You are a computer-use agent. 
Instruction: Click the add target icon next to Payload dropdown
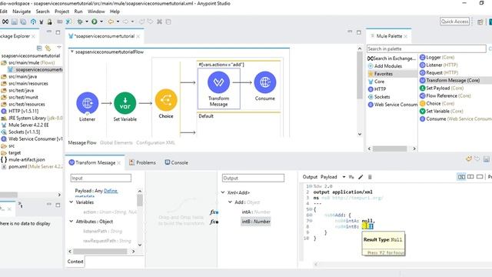tap(351, 177)
